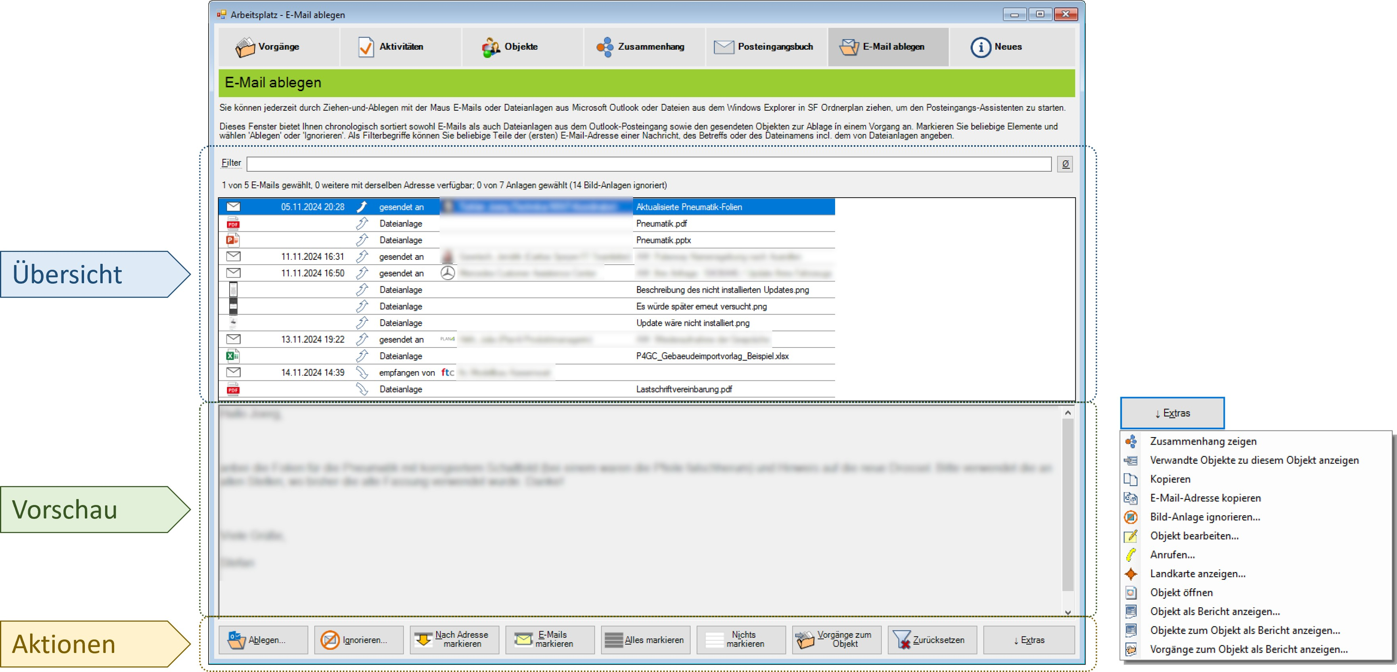Click the PDF icon of Pneumatik.pdf

pyautogui.click(x=233, y=223)
